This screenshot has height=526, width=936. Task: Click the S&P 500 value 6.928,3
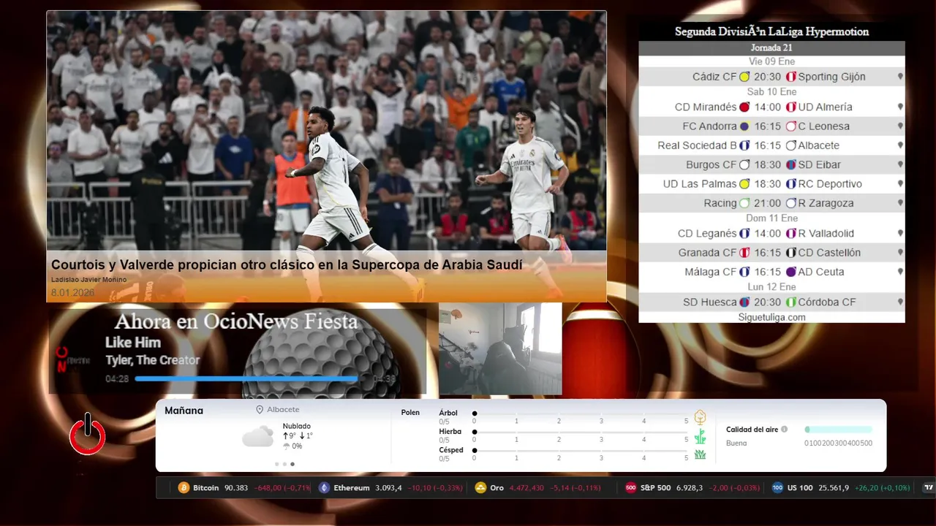[x=690, y=488]
